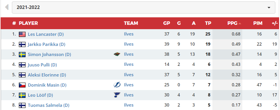Sort by the TP column header
Viewport: 280px width, 110px height.
[x=208, y=23]
